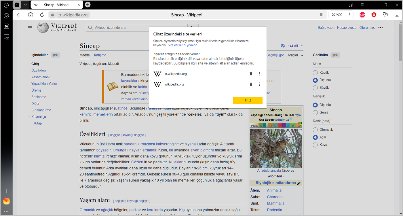Expand the 144 dil language dropdown
The height and width of the screenshot is (216, 403).
coord(292,46)
